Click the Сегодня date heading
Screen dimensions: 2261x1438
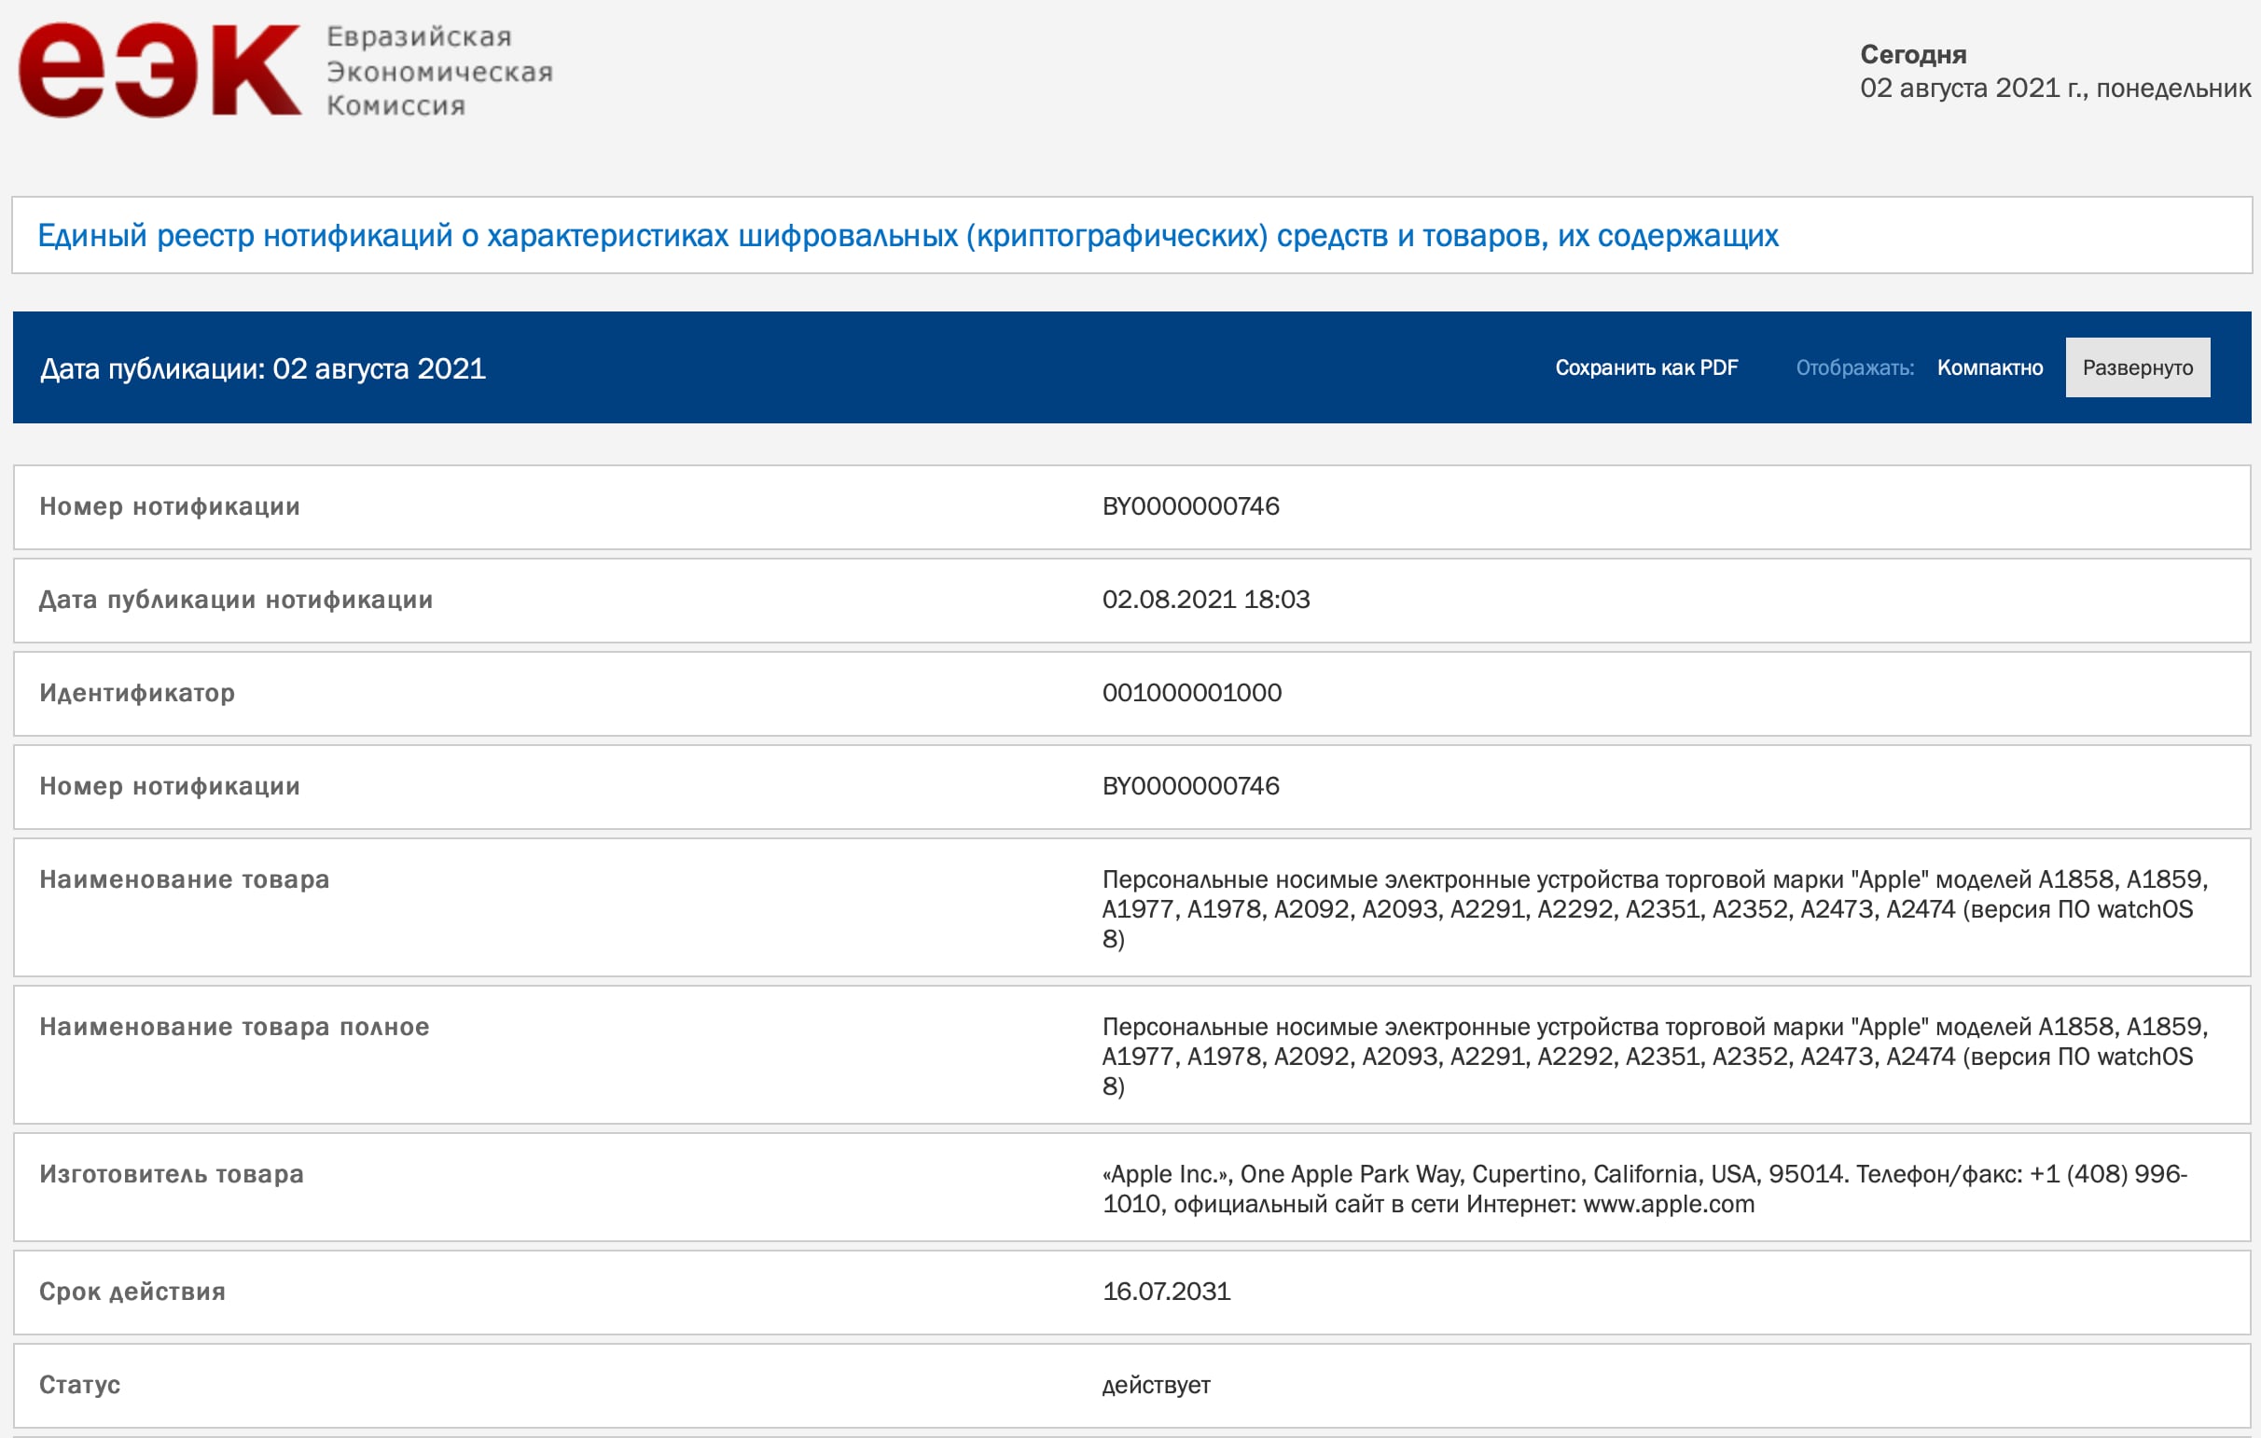1913,54
